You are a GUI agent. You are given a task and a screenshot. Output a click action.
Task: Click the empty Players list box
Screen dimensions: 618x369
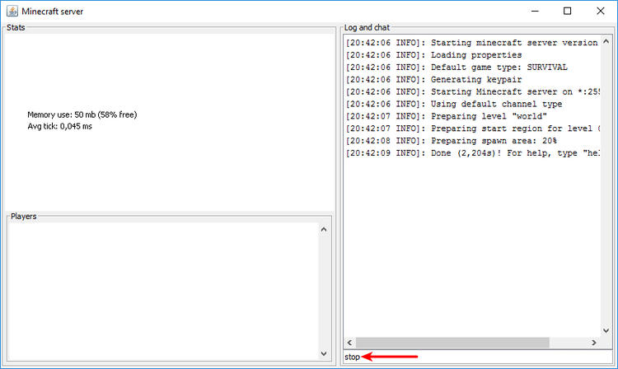tap(163, 292)
